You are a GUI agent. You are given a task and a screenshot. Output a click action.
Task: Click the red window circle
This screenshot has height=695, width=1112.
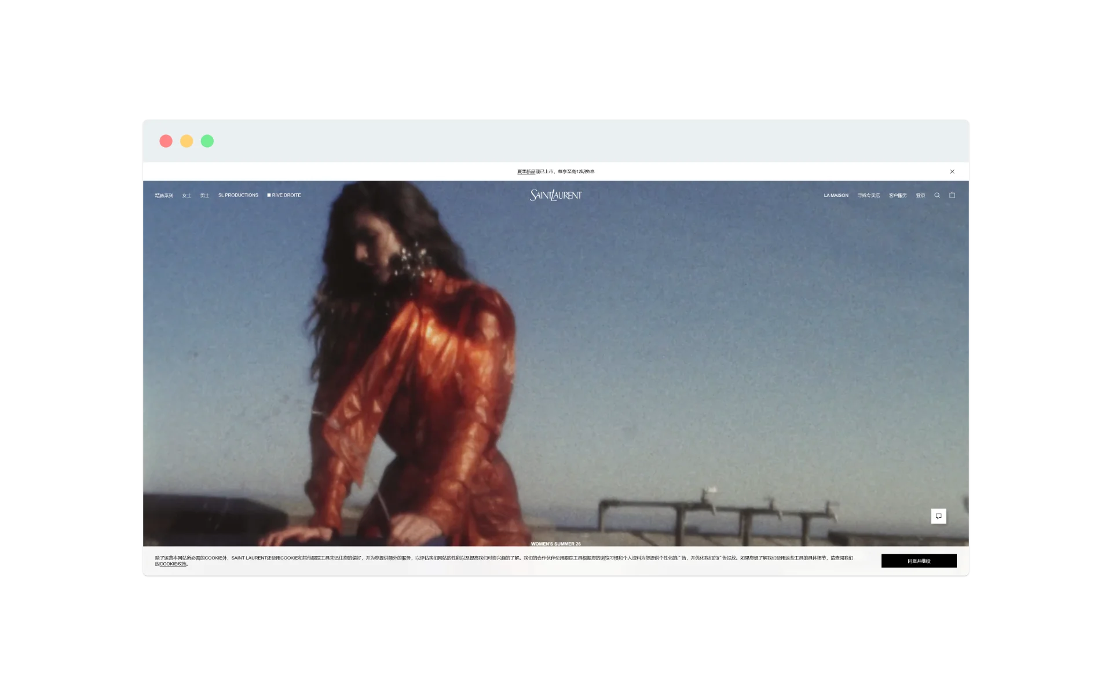(x=166, y=141)
